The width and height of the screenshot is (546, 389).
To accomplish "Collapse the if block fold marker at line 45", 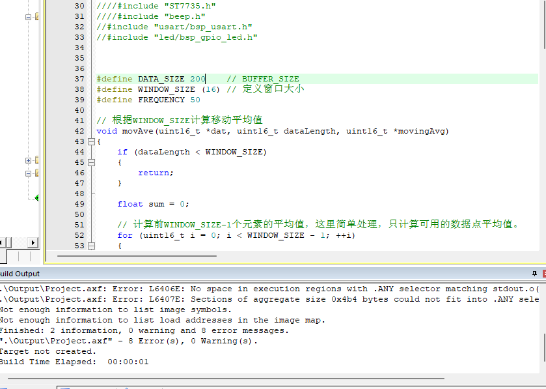I will pyautogui.click(x=91, y=162).
